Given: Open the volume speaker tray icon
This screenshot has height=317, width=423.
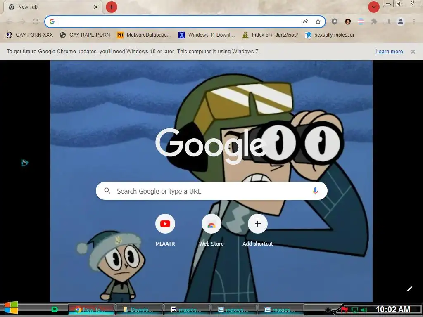Looking at the screenshot, I should coord(364,310).
